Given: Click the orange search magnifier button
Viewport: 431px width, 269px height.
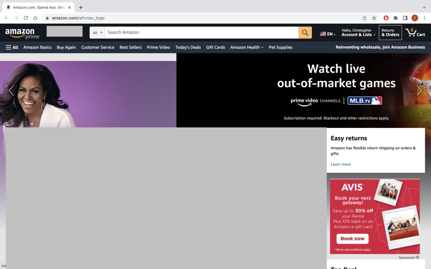Looking at the screenshot, I should click(305, 33).
